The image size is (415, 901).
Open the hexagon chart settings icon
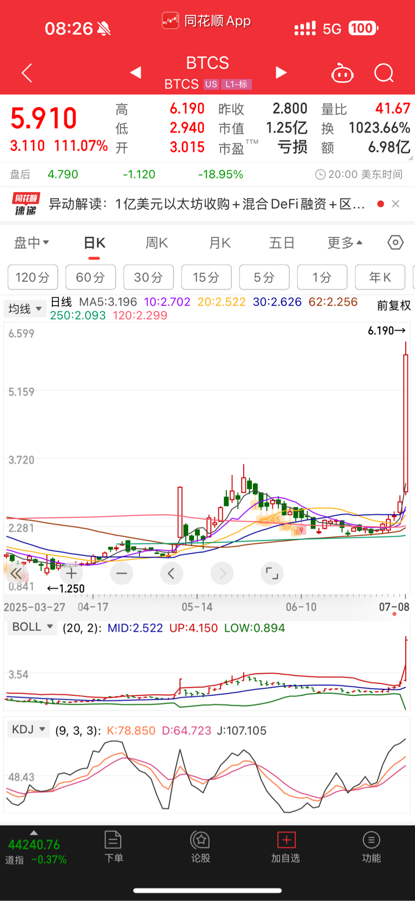[396, 242]
